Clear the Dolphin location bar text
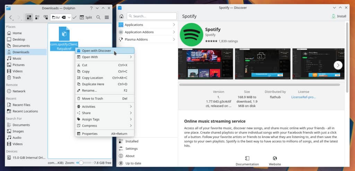The width and height of the screenshot is (355, 171). (64, 17)
